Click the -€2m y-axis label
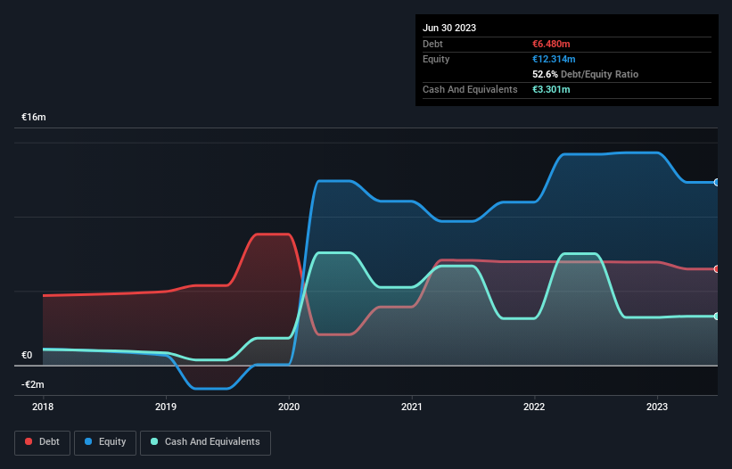This screenshot has height=469, width=732. (33, 384)
